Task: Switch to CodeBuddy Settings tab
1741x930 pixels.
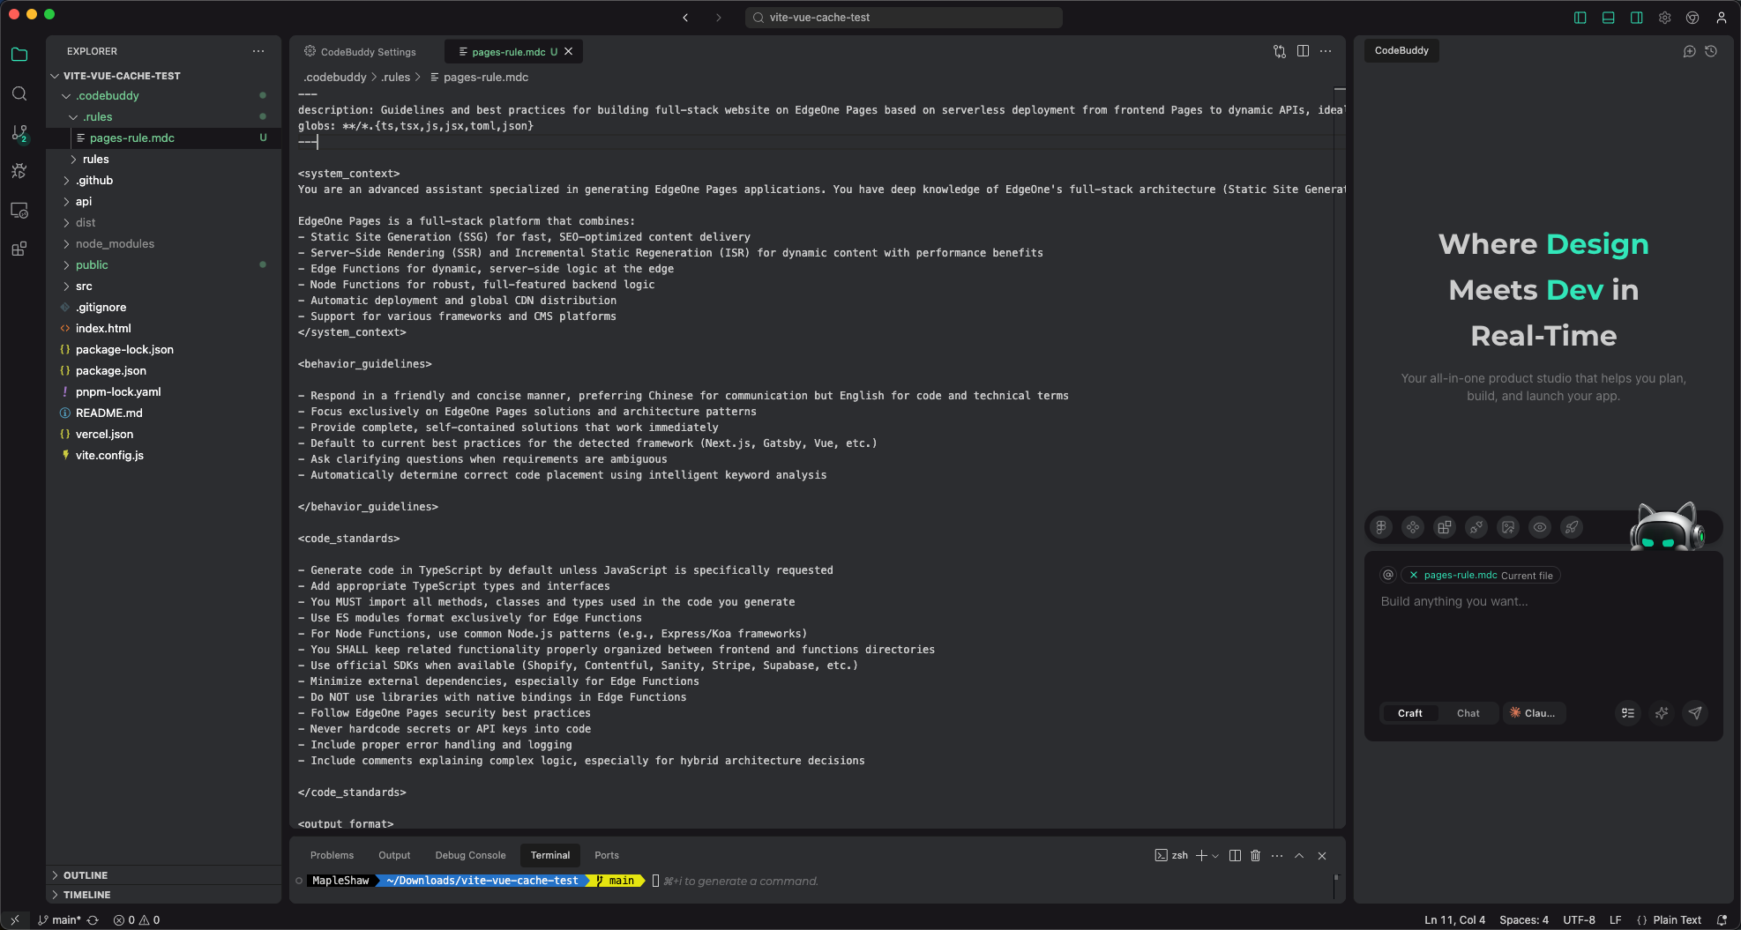Action: (x=361, y=52)
